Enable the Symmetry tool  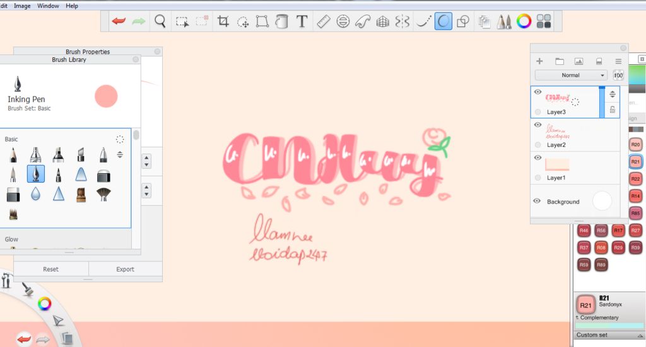[x=402, y=21]
